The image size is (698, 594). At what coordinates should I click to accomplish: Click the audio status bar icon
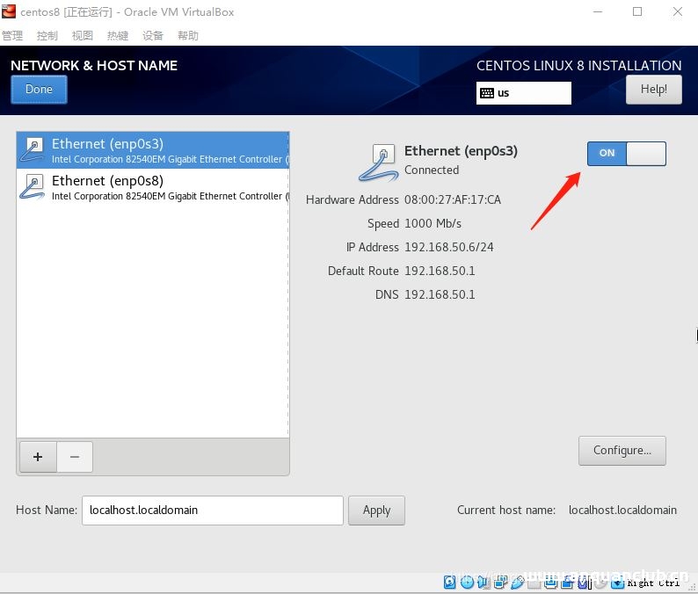[x=484, y=582]
